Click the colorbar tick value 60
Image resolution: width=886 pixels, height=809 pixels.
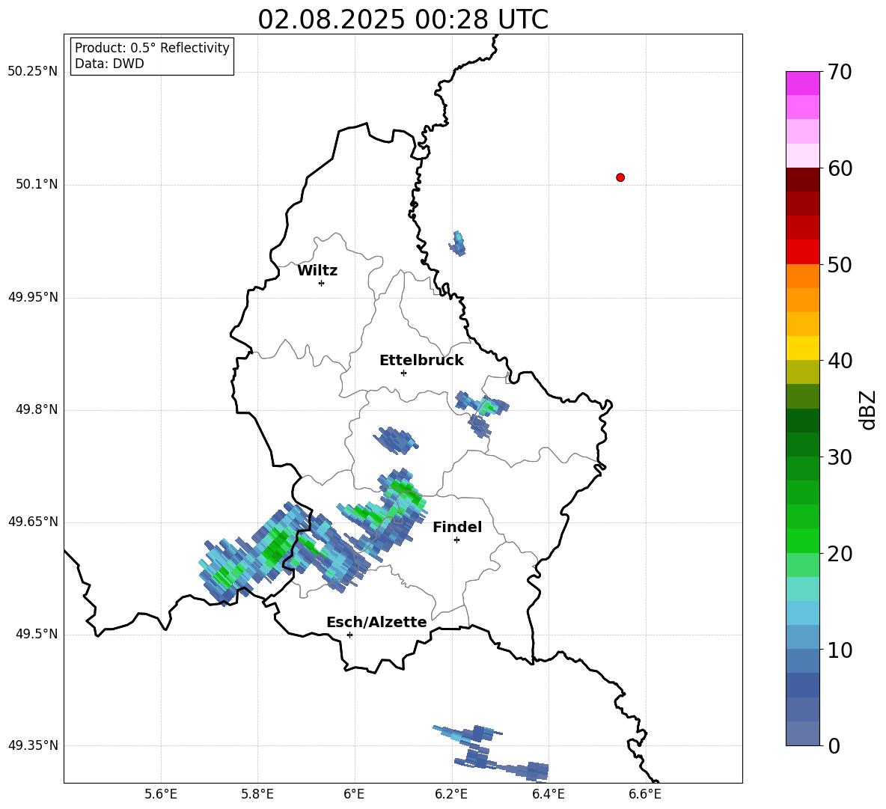pyautogui.click(x=840, y=168)
